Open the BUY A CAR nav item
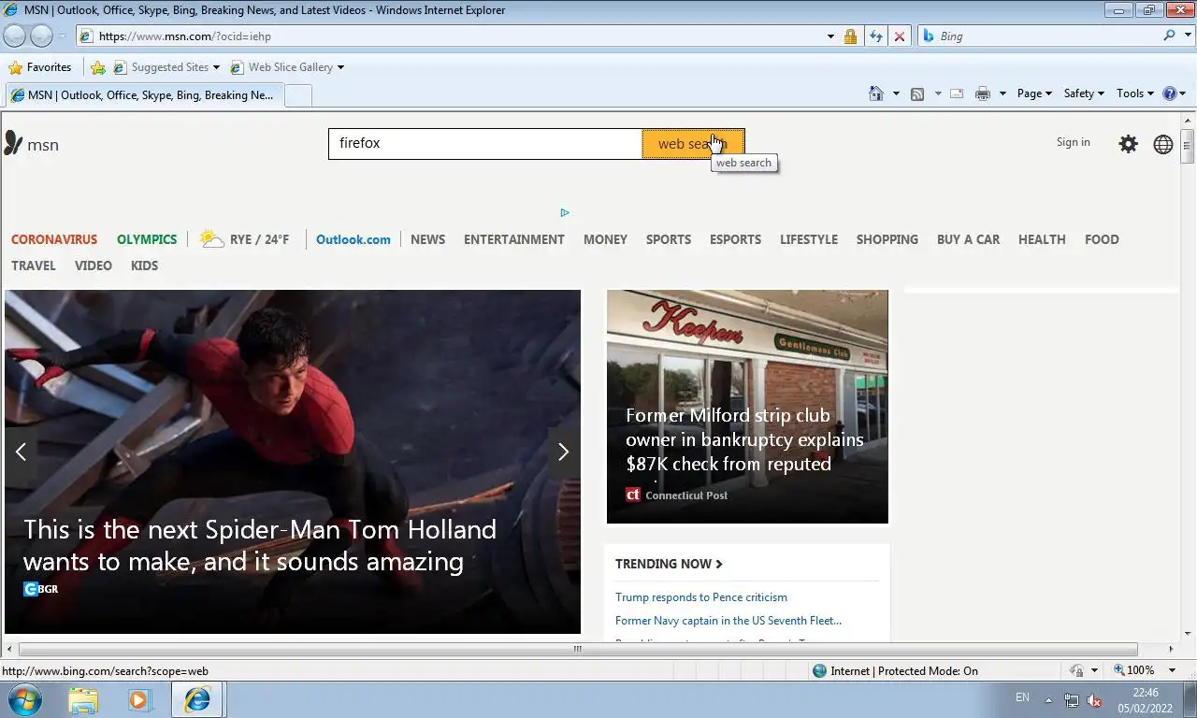Viewport: 1197px width, 718px height. coord(968,239)
